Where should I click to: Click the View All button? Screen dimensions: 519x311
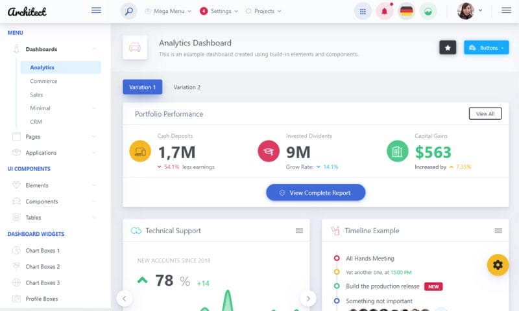click(x=485, y=113)
